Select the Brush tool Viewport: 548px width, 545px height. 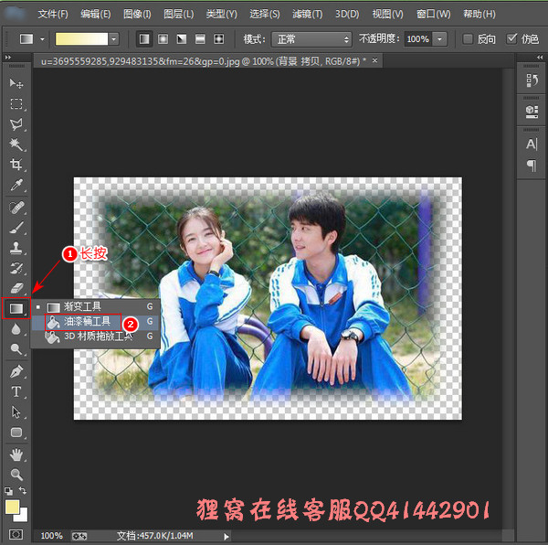tap(16, 228)
